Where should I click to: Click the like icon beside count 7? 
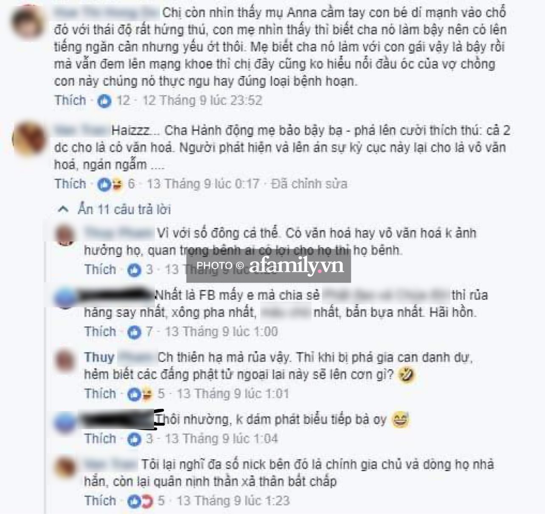[134, 332]
